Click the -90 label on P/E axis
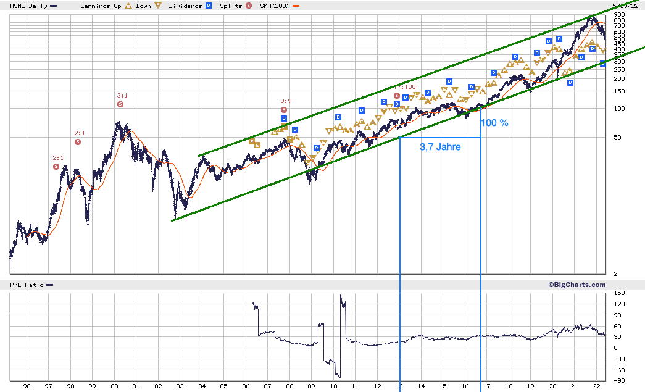Viewport: 645px width, 392px height. pos(619,381)
